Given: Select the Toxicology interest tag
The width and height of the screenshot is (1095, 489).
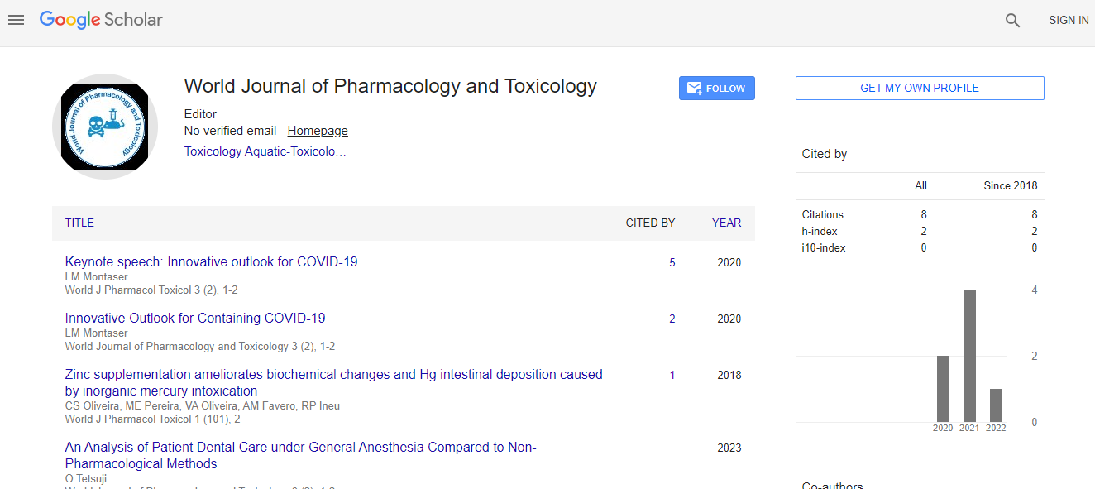Looking at the screenshot, I should point(213,151).
